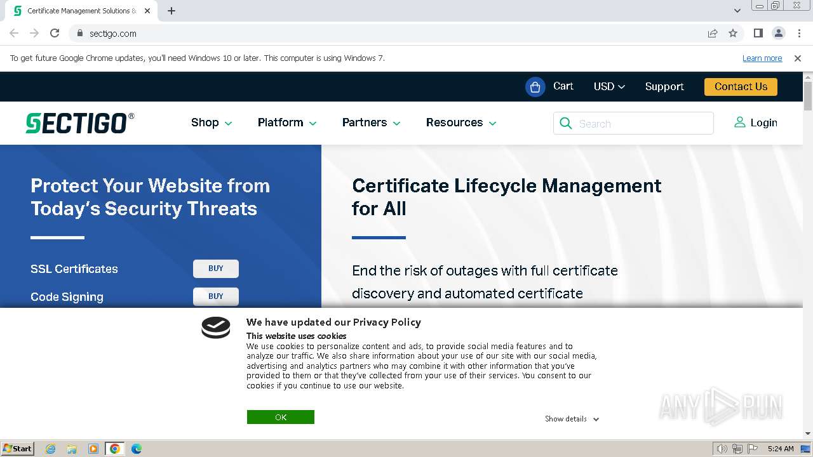Click the Cart text link
813x457 pixels.
[x=563, y=86]
